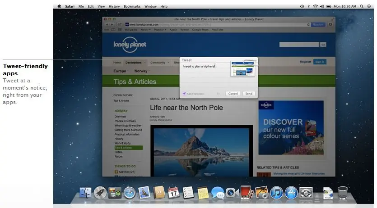This screenshot has width=377, height=208.
Task: Open FaceTime camera icon in Dock
Action: point(232,193)
